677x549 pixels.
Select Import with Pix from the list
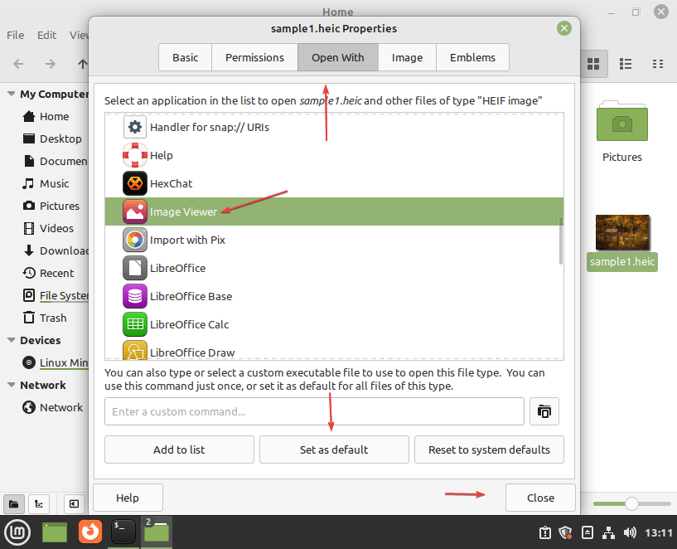(189, 240)
